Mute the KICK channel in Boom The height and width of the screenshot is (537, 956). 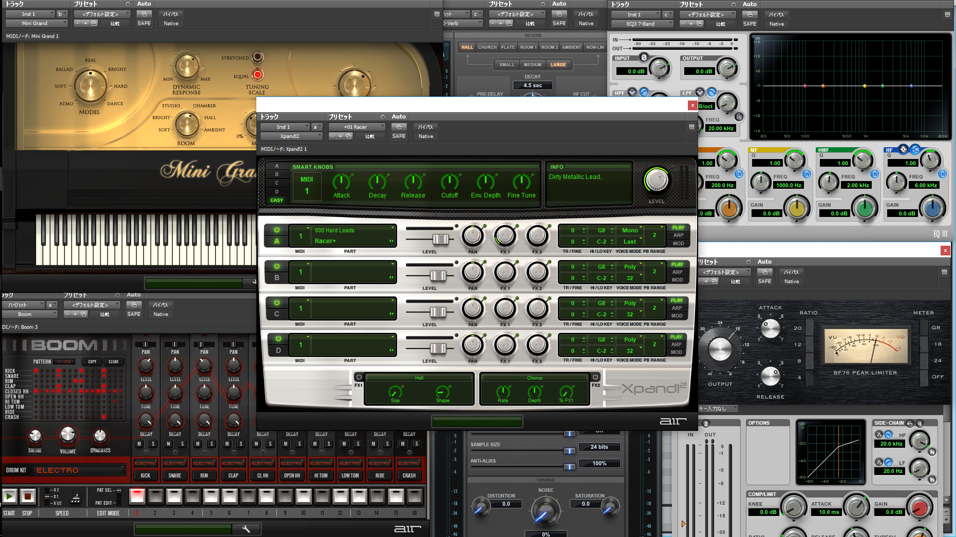point(139,444)
